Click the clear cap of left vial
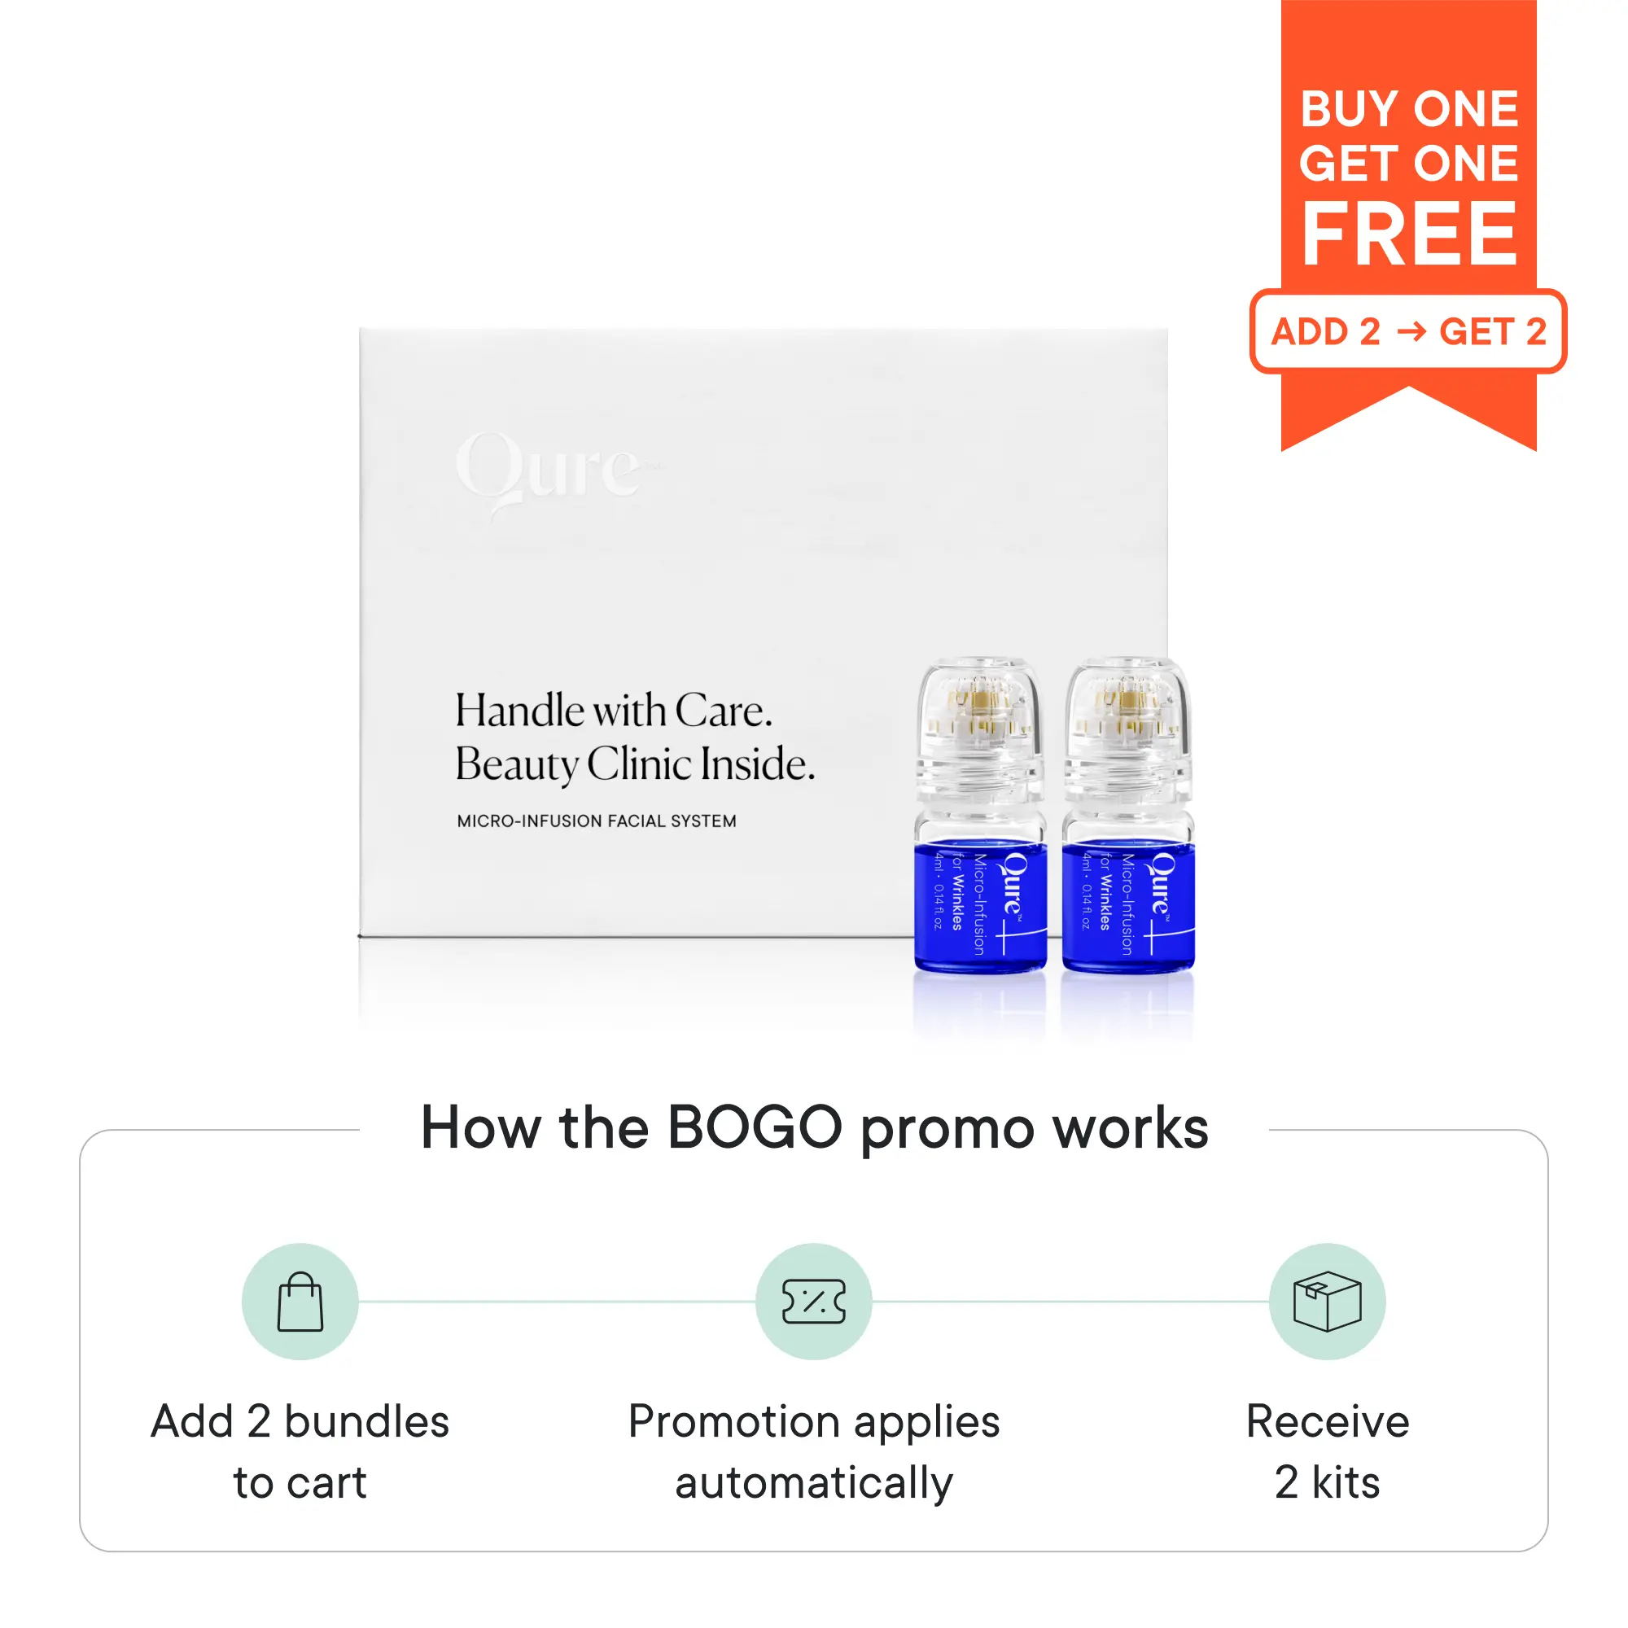This screenshot has height=1628, width=1628. pyautogui.click(x=980, y=729)
